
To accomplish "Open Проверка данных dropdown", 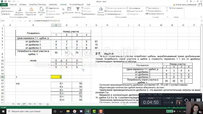I will tap(114, 14).
